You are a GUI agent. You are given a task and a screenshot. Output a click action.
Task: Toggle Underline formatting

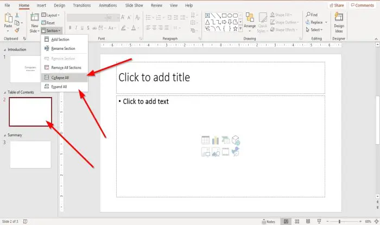[x=82, y=28]
